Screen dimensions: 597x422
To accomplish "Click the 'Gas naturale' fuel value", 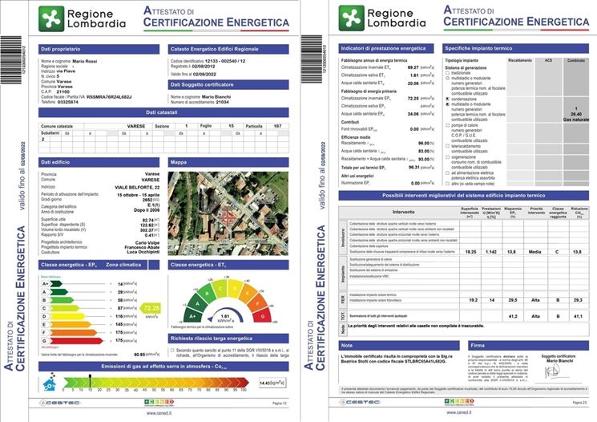I will [x=576, y=120].
